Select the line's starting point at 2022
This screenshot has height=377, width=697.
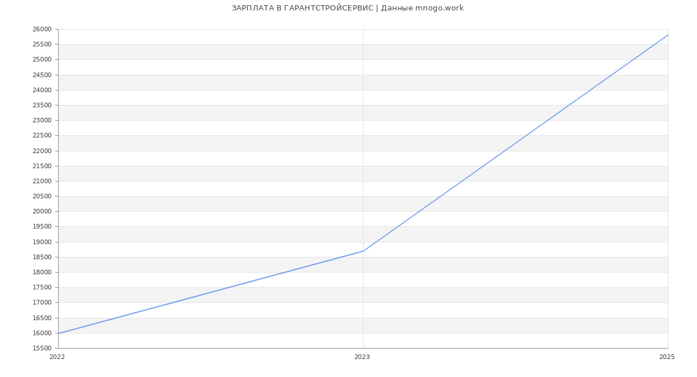coord(59,333)
